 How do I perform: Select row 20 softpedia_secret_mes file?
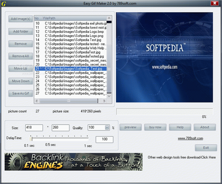pos(71,65)
